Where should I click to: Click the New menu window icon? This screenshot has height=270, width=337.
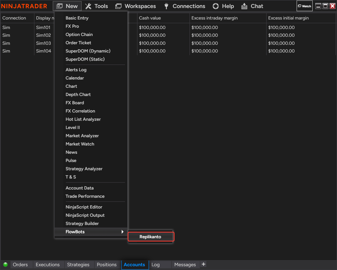click(59, 6)
